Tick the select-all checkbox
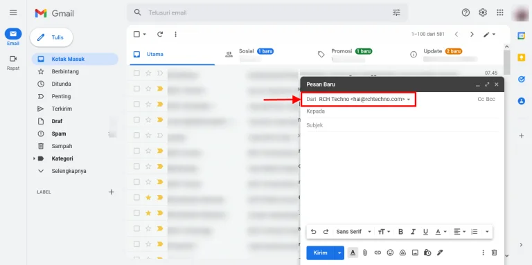Viewport: 532px width, 265px height. coord(136,34)
